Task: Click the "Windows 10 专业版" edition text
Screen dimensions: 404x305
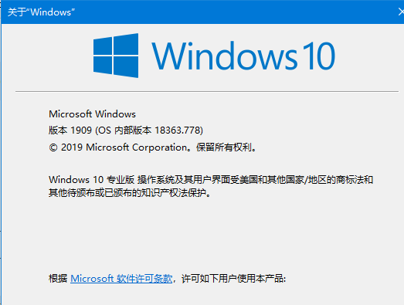Action: click(x=92, y=179)
